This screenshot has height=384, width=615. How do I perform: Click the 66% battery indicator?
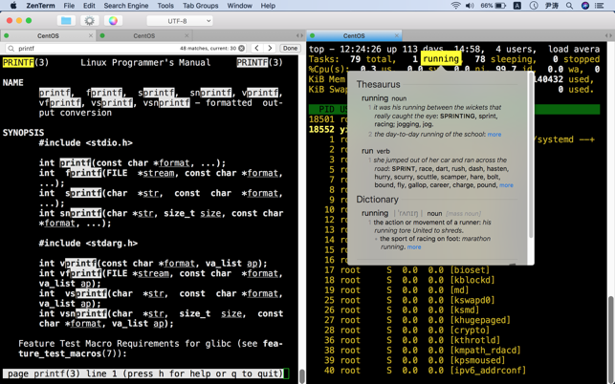coord(493,6)
